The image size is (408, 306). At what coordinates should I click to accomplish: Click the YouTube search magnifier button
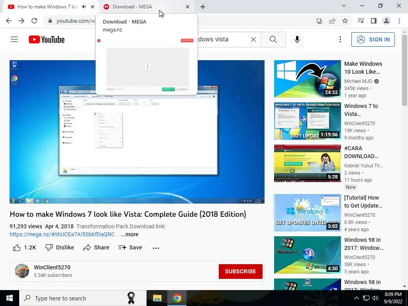pyautogui.click(x=273, y=39)
